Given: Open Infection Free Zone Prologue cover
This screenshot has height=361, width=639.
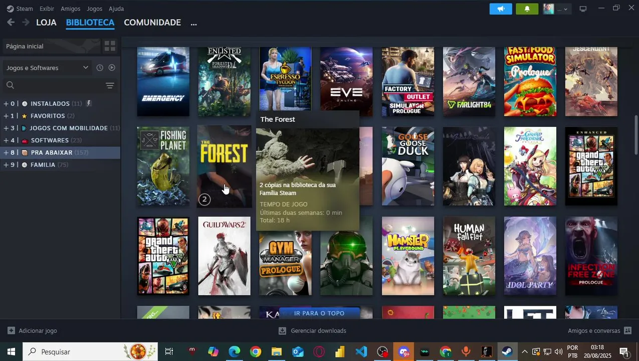Looking at the screenshot, I should (x=591, y=256).
